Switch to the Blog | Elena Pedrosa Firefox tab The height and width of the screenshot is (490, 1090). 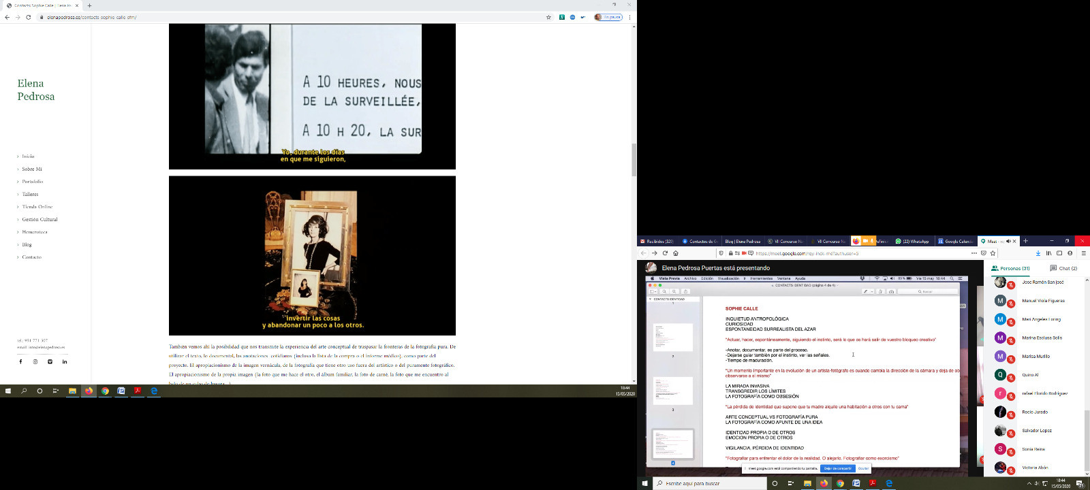(x=742, y=241)
